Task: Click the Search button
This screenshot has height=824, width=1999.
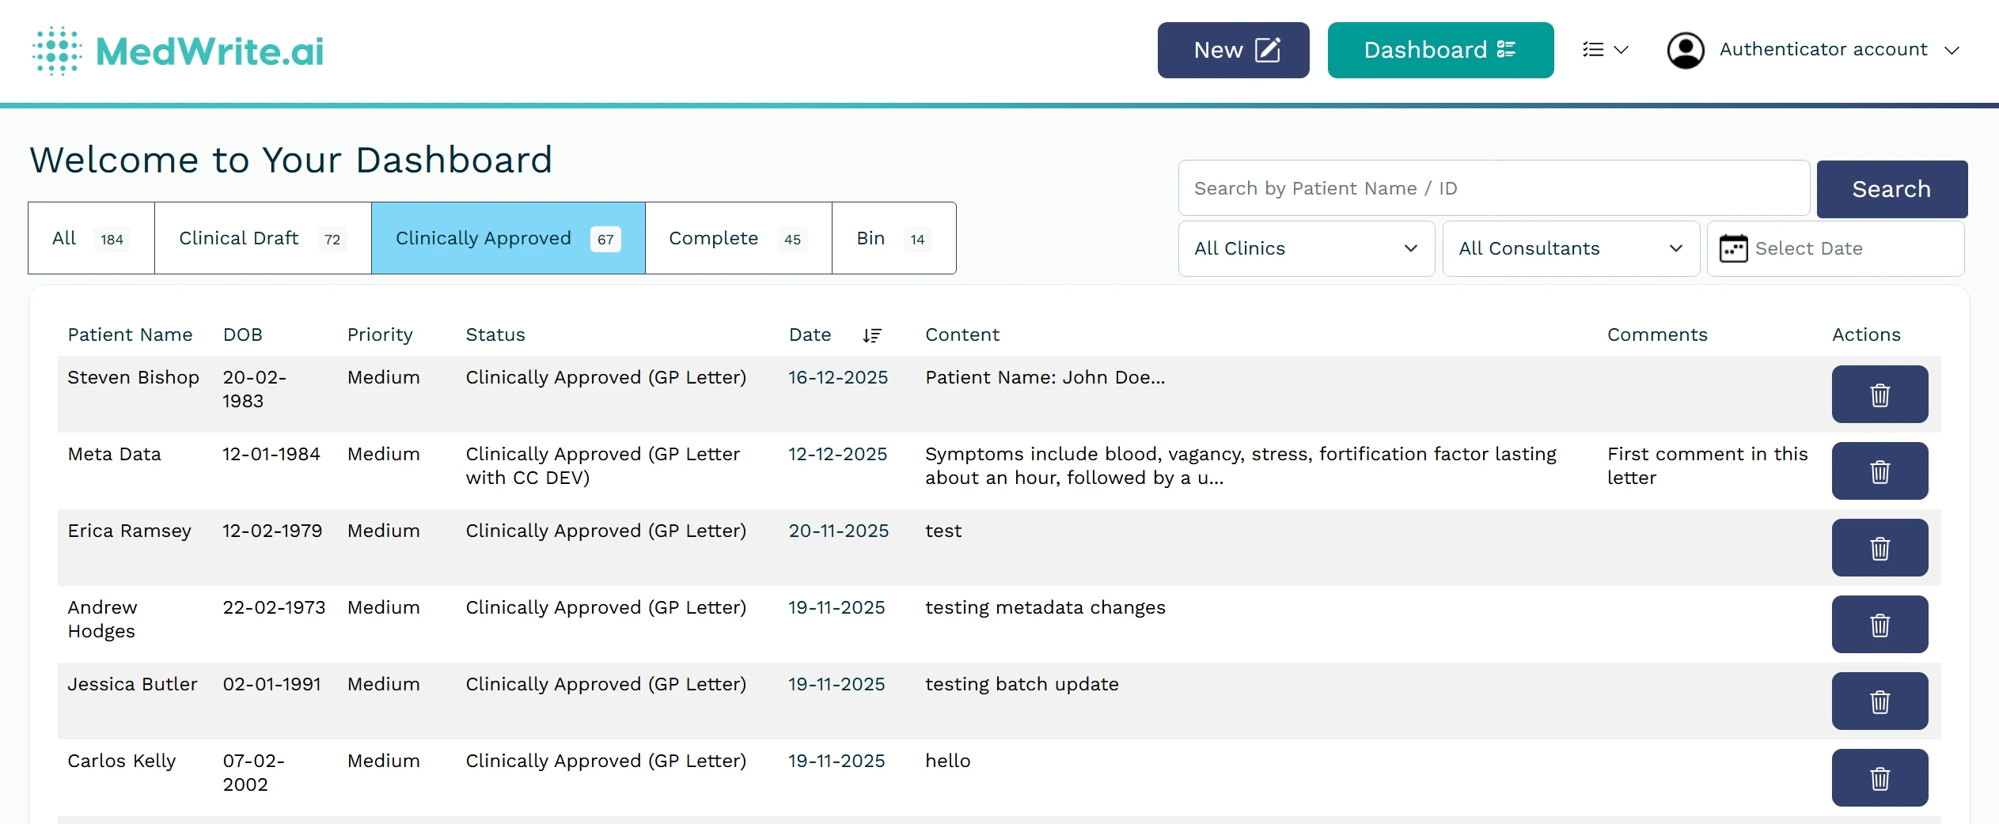Action: (x=1891, y=189)
